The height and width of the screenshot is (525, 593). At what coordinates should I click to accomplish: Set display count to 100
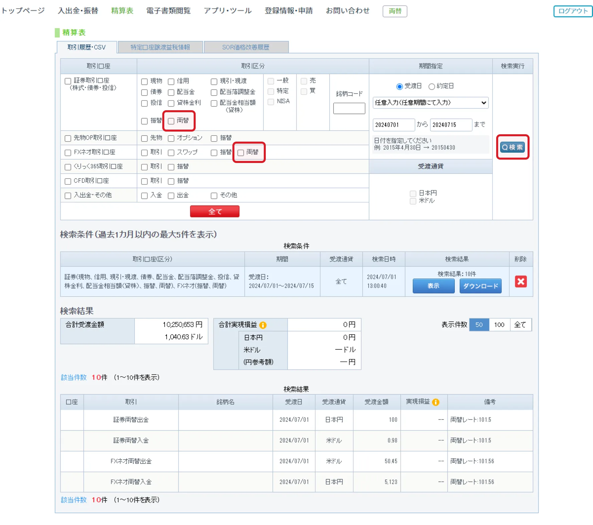(499, 325)
